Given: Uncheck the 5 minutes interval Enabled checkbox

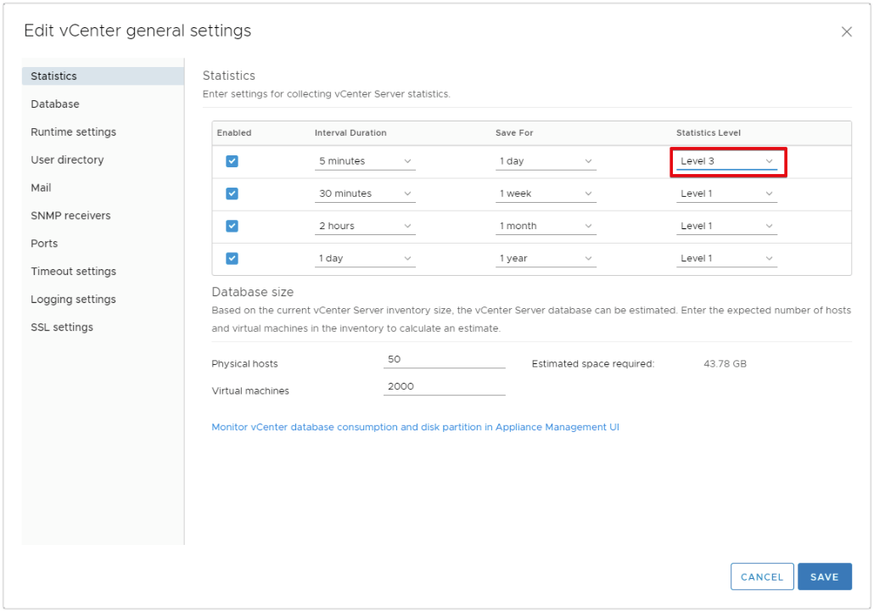Looking at the screenshot, I should point(232,161).
